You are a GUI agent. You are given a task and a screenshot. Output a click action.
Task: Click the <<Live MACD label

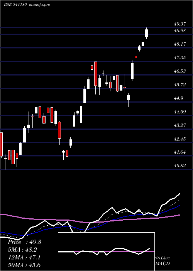pyautogui.click(x=163, y=261)
